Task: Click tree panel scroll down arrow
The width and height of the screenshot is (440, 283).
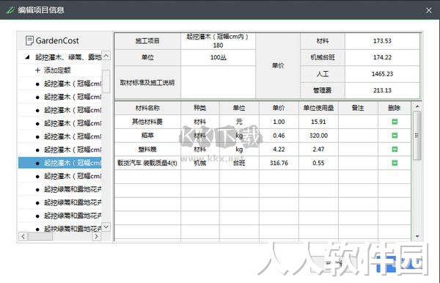Action: click(106, 227)
